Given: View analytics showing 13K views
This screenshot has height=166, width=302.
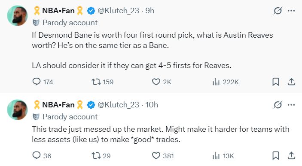Looking at the screenshot, I should tap(223, 156).
